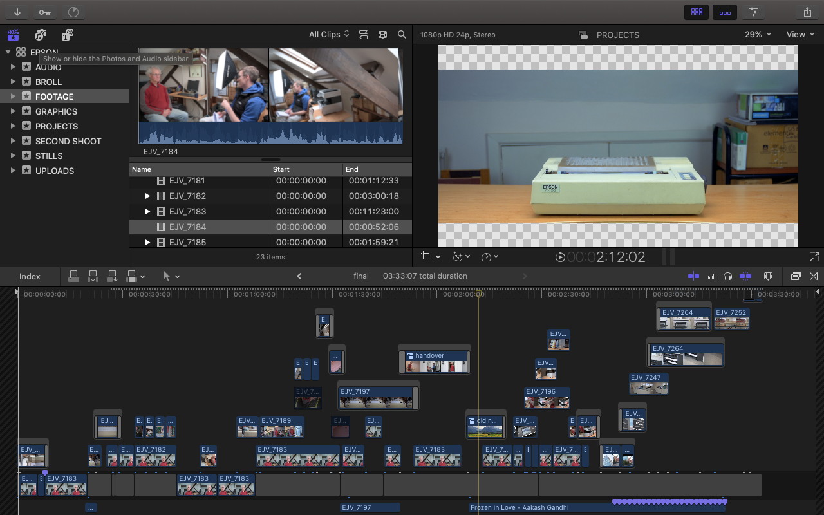
Task: Show the Photos and Audio sidebar
Action: (41, 35)
